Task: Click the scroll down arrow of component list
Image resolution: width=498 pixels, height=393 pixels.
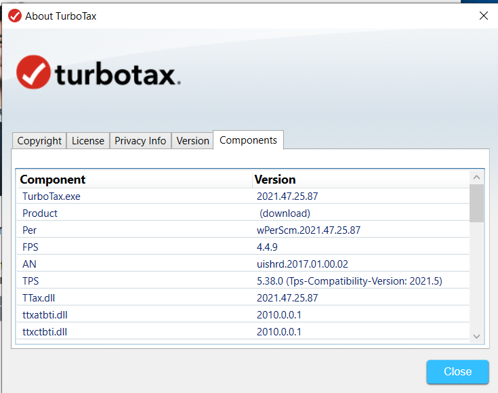Action: [476, 336]
